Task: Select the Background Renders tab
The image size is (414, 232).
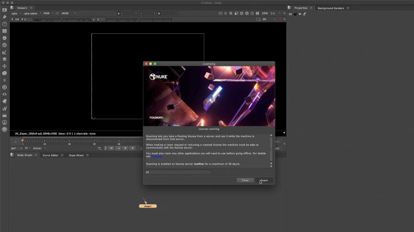Action: [x=331, y=8]
